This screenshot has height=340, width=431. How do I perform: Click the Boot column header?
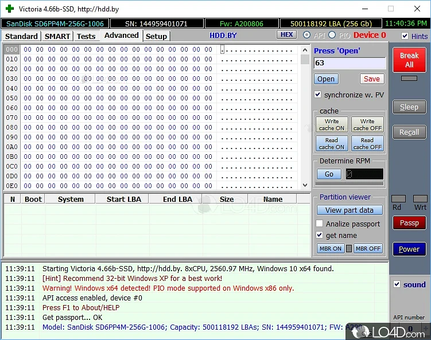[33, 199]
